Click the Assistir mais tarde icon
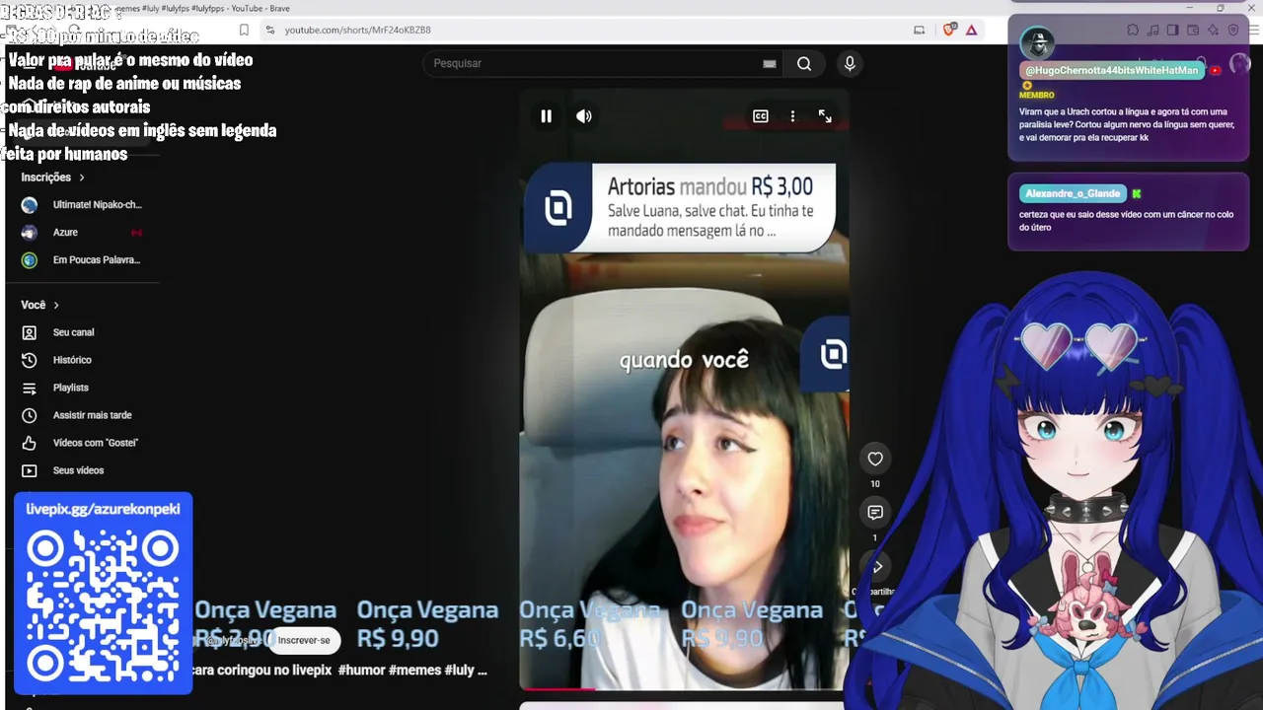The width and height of the screenshot is (1263, 710). tap(30, 416)
